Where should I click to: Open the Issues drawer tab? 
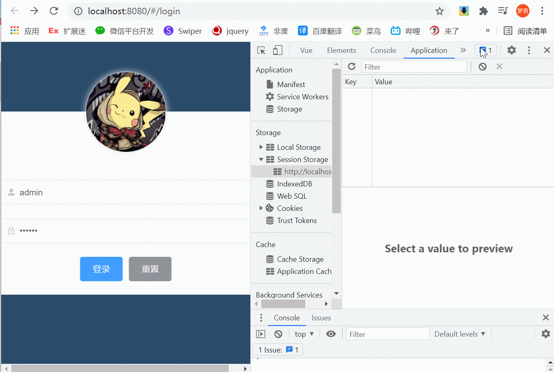click(x=321, y=318)
